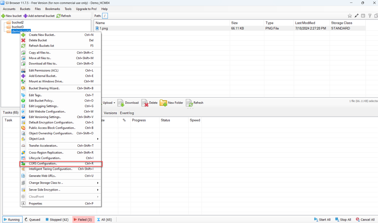Open the Upload dropdown arrow
The image size is (378, 223).
114,103
